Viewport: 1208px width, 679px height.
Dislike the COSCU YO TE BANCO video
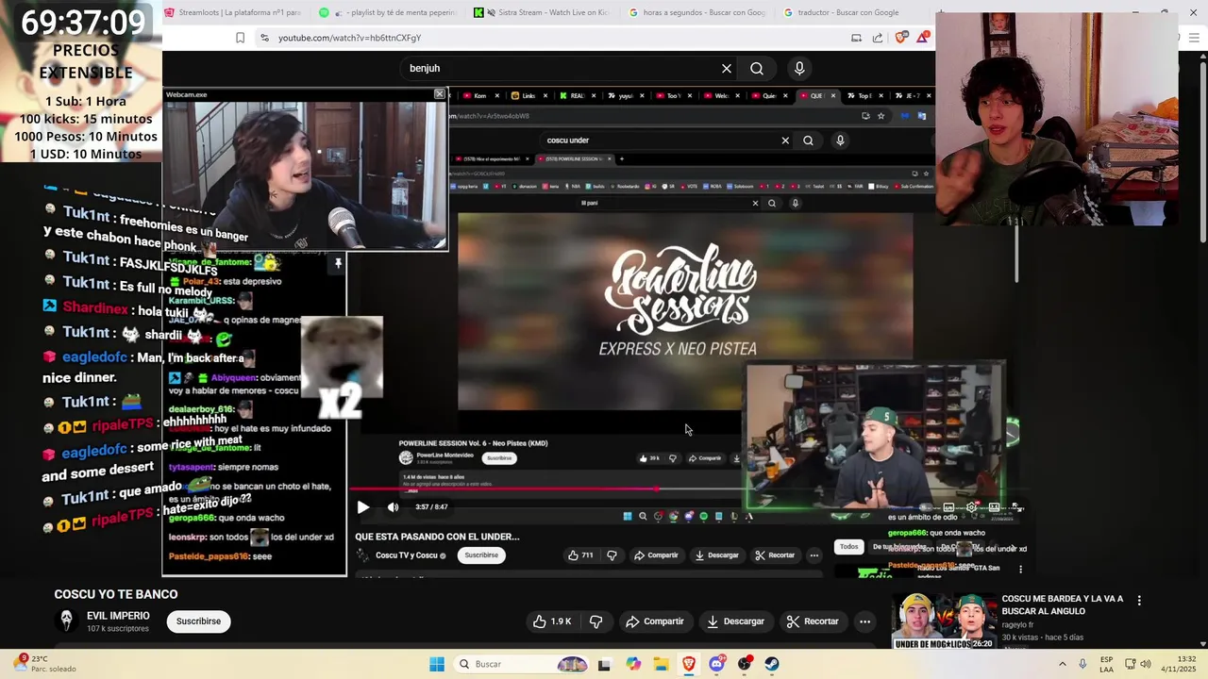pyautogui.click(x=596, y=621)
